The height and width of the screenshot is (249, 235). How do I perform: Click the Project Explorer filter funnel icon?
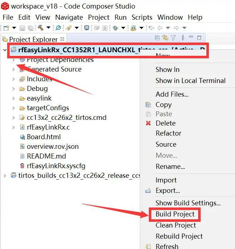tap(173, 38)
